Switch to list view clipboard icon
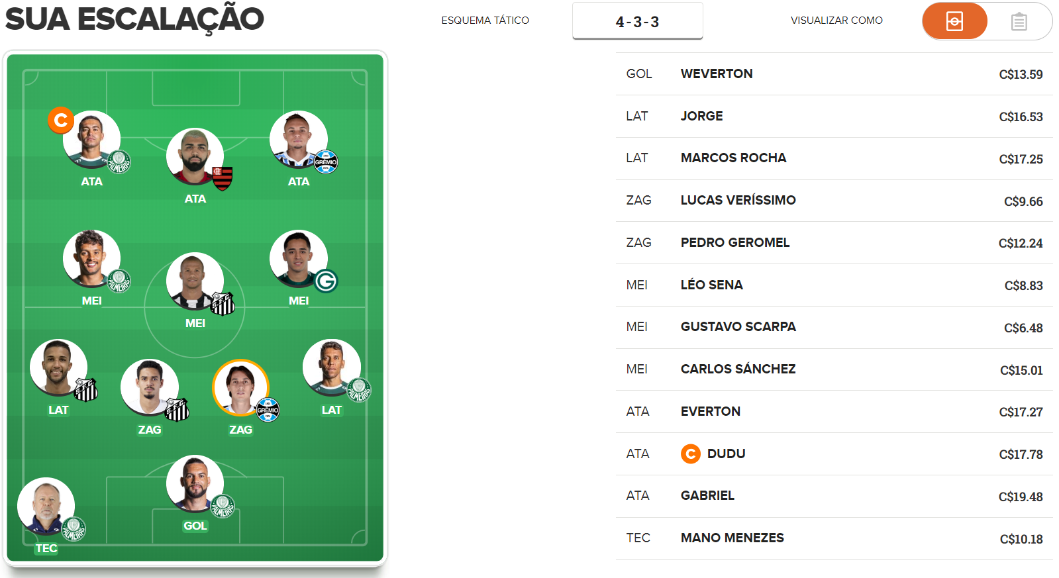Screen dimensions: 1059x578 [x=1019, y=22]
